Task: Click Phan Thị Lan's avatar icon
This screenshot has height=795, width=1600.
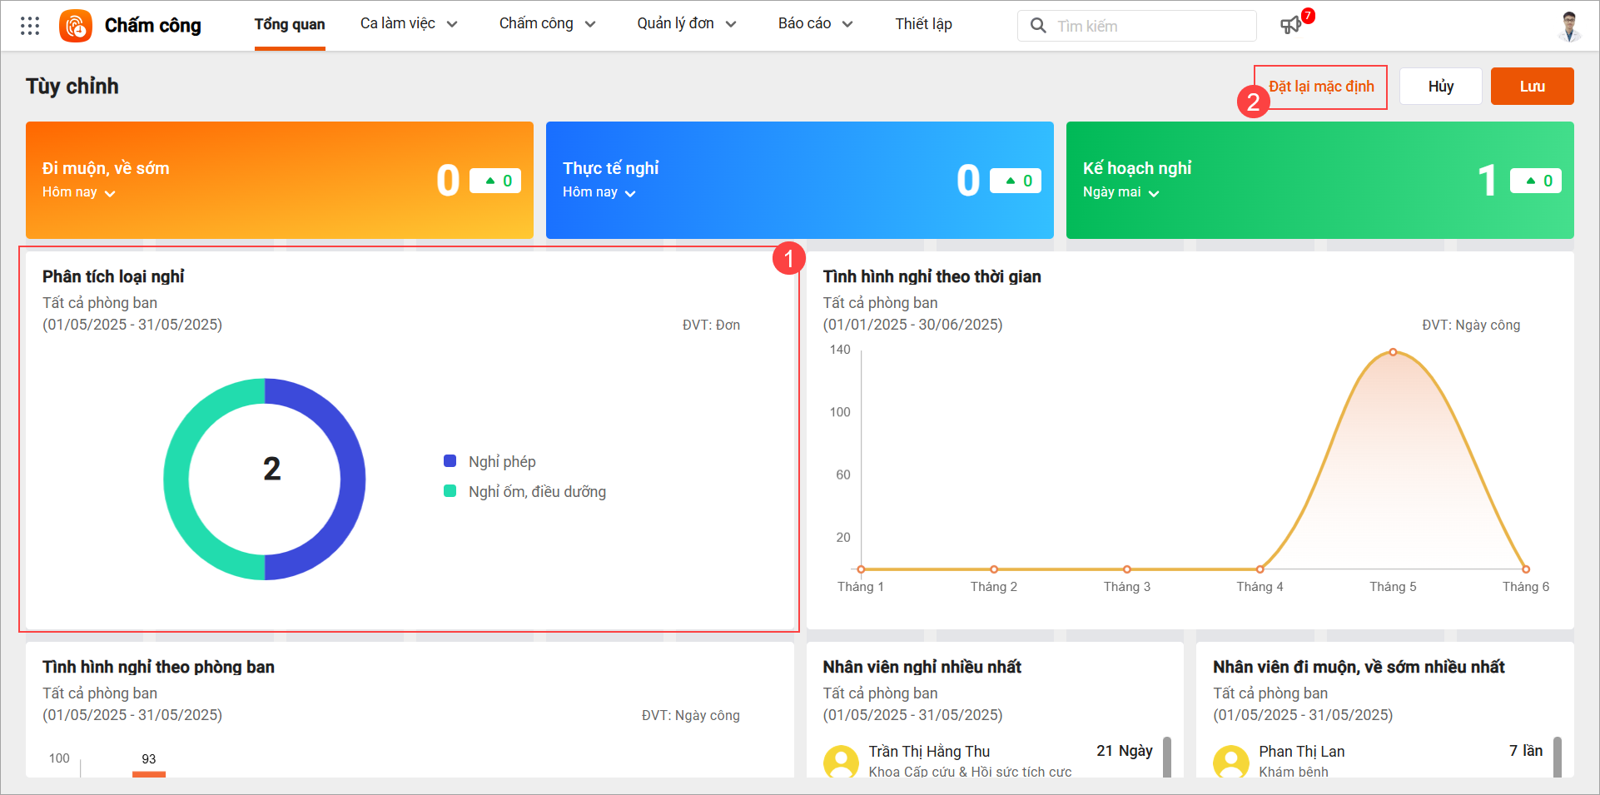Action: tap(1230, 761)
